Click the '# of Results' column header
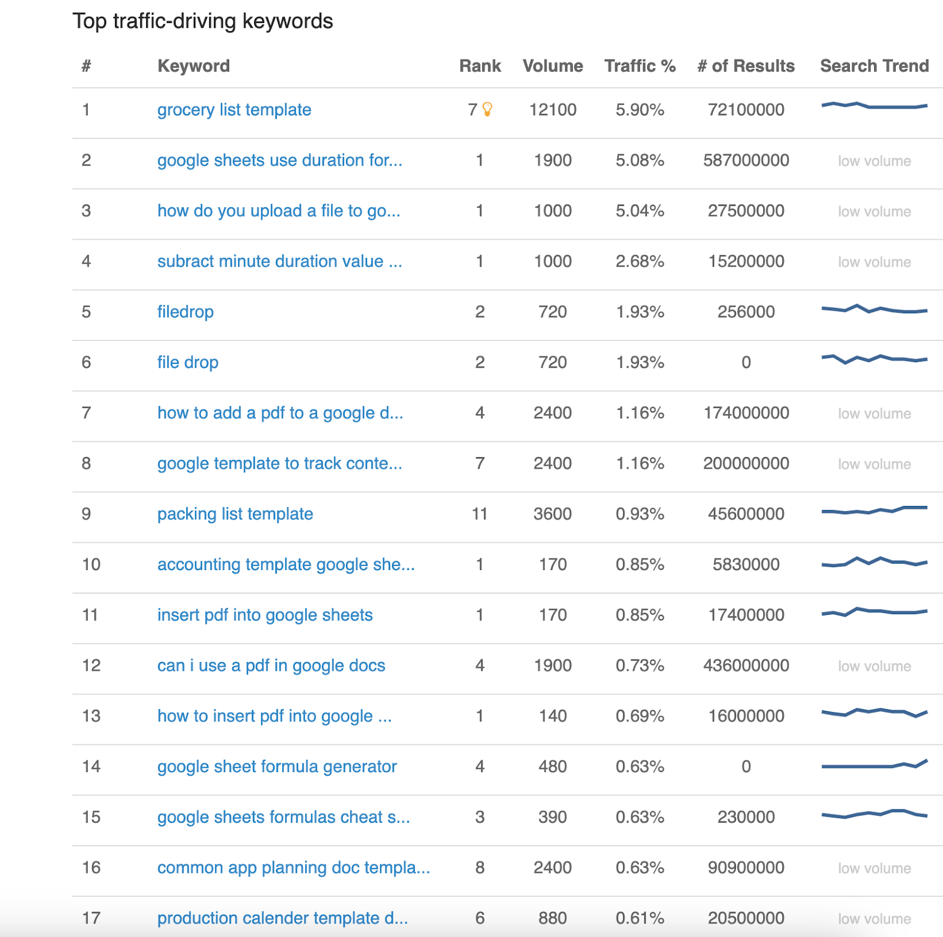This screenshot has height=937, width=943. (746, 66)
